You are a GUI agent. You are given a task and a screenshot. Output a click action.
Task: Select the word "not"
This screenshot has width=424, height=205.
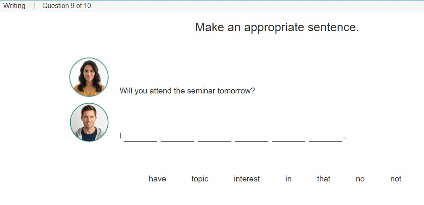click(x=395, y=179)
